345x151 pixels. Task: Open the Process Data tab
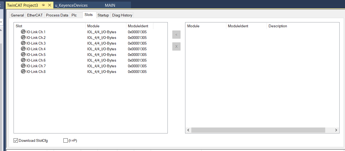[x=57, y=15]
